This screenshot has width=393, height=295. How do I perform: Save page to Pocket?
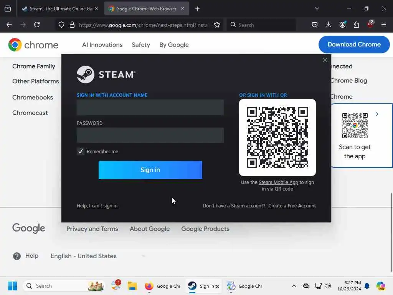coord(315,25)
